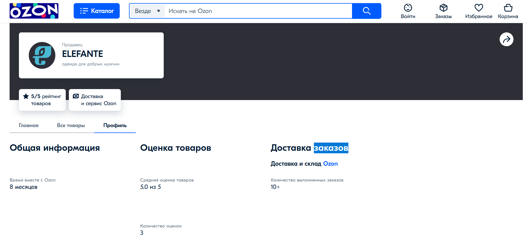The width and height of the screenshot is (529, 237).
Task: Click the magnifier search button
Action: coord(367,11)
